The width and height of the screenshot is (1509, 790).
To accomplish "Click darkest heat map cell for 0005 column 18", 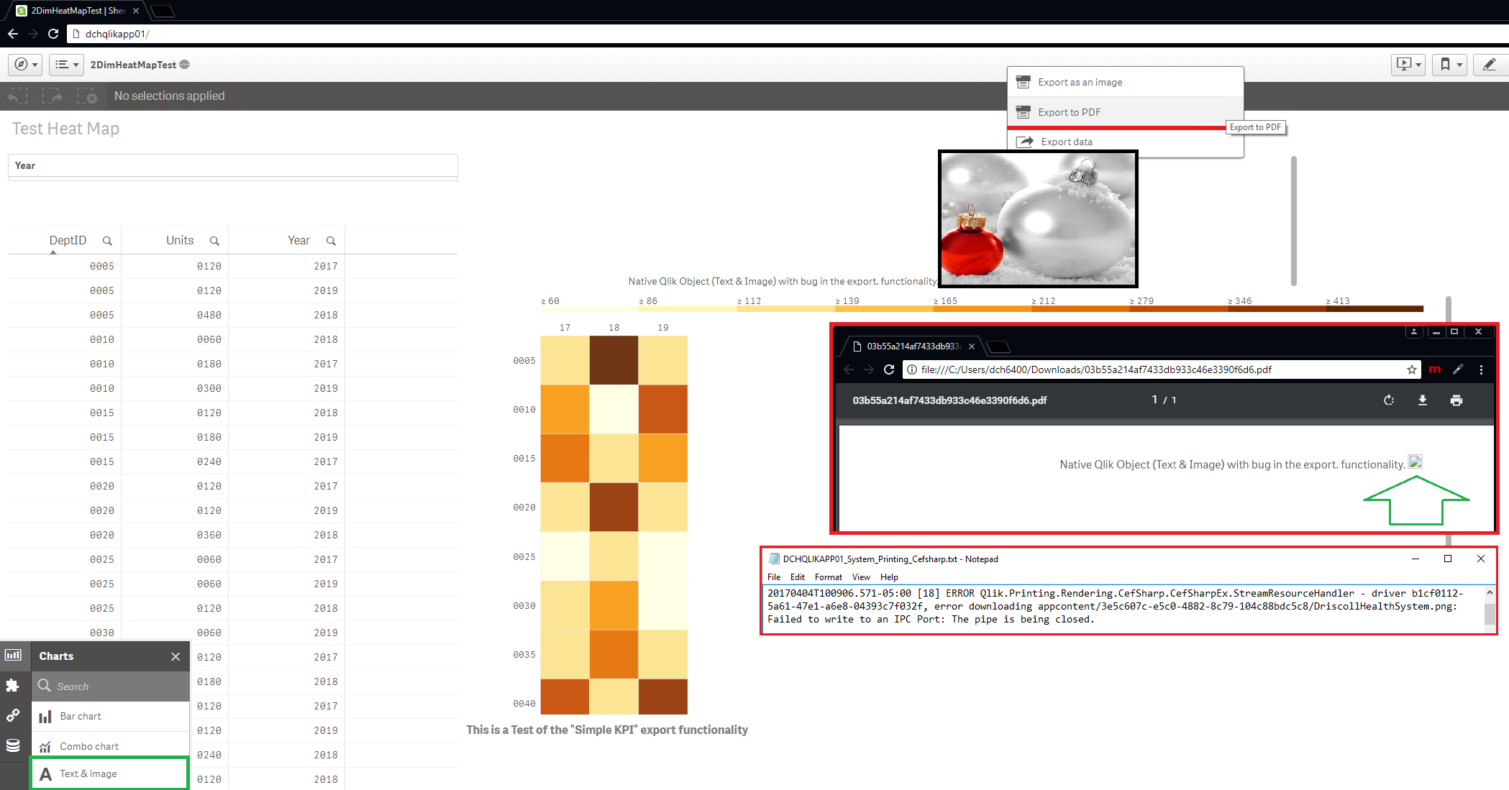I will (614, 360).
